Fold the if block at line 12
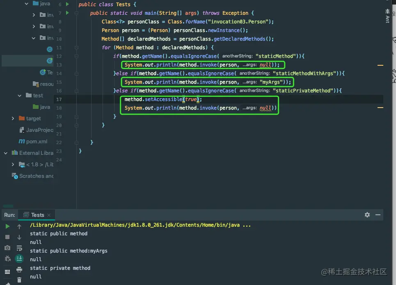This screenshot has height=285, width=396. (x=76, y=56)
